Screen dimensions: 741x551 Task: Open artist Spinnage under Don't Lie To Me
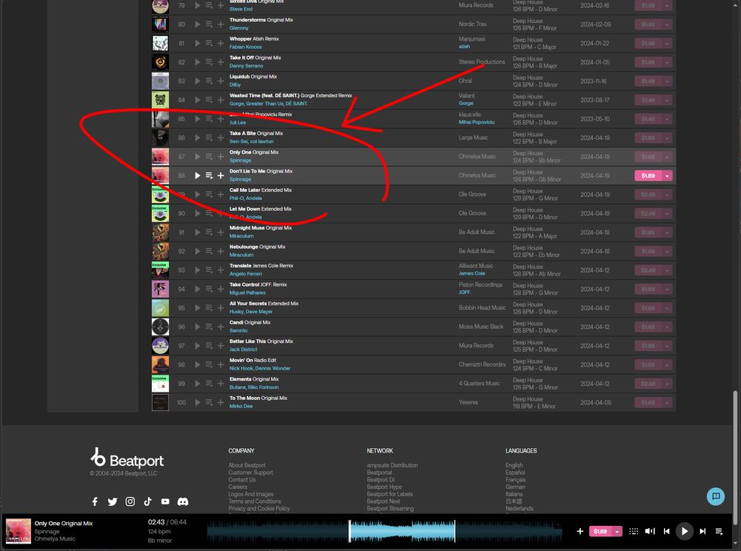240,179
